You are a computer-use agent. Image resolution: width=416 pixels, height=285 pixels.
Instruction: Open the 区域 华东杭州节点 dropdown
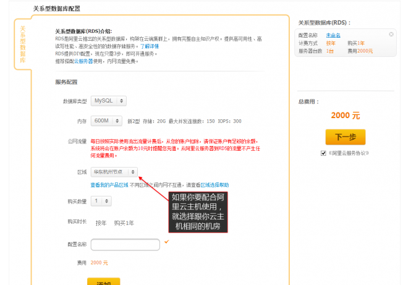click(x=114, y=172)
